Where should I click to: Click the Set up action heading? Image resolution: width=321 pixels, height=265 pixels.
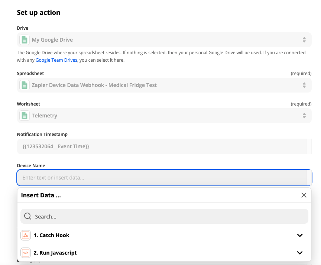tap(39, 13)
